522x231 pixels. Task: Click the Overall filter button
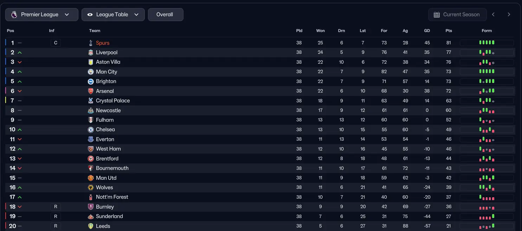coord(166,15)
